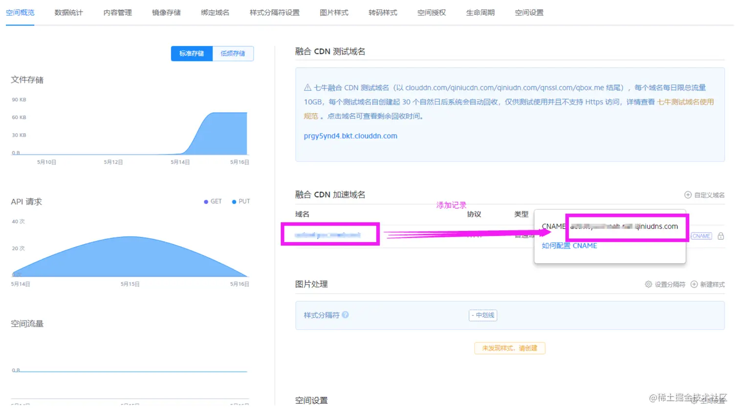Viewport: 739px width, 414px height.
Task: Go to the 转码样式 tab
Action: point(383,13)
